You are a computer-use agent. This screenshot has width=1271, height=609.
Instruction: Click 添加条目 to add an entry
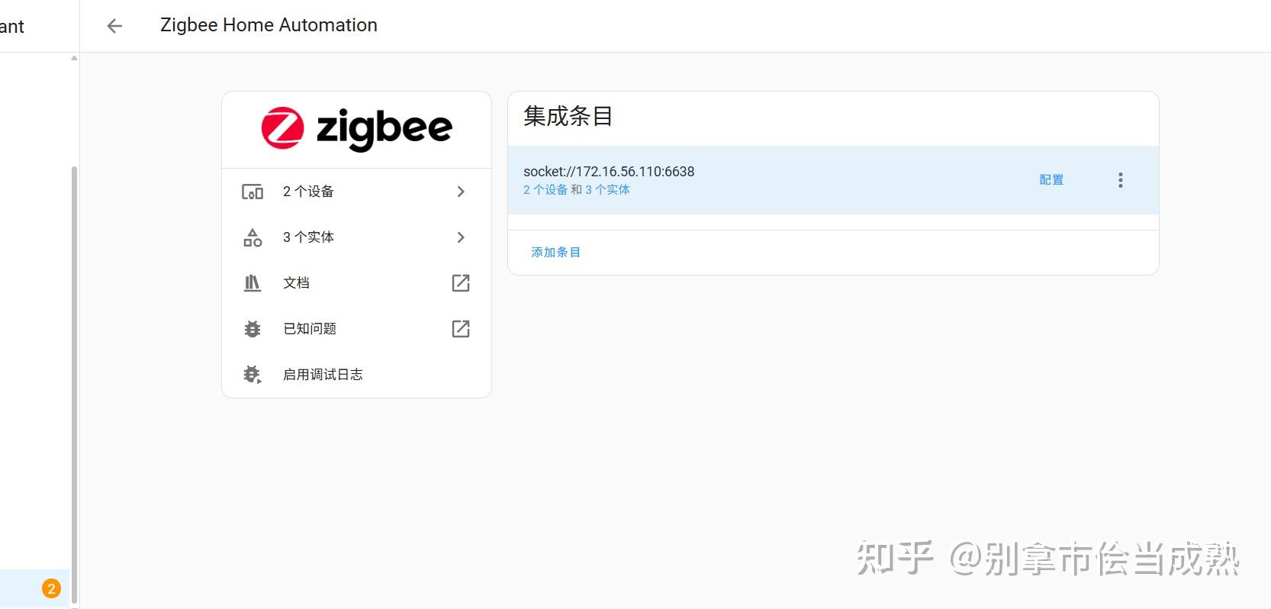556,253
